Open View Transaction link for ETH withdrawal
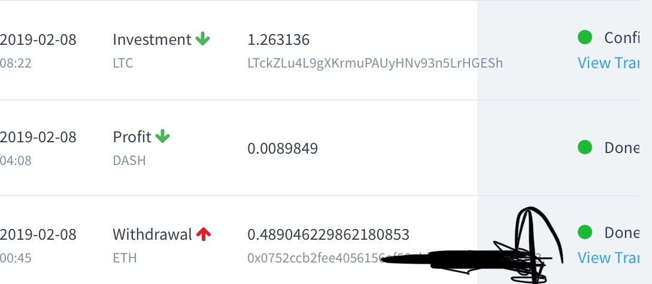 coord(608,258)
